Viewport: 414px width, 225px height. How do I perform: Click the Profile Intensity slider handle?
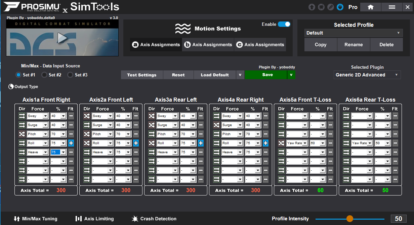[350, 219]
